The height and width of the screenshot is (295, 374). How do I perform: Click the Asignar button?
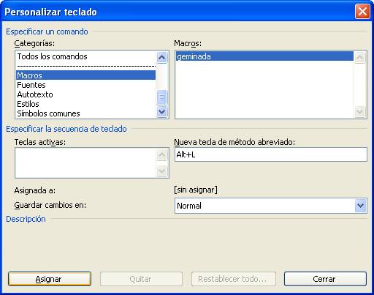tap(50, 279)
